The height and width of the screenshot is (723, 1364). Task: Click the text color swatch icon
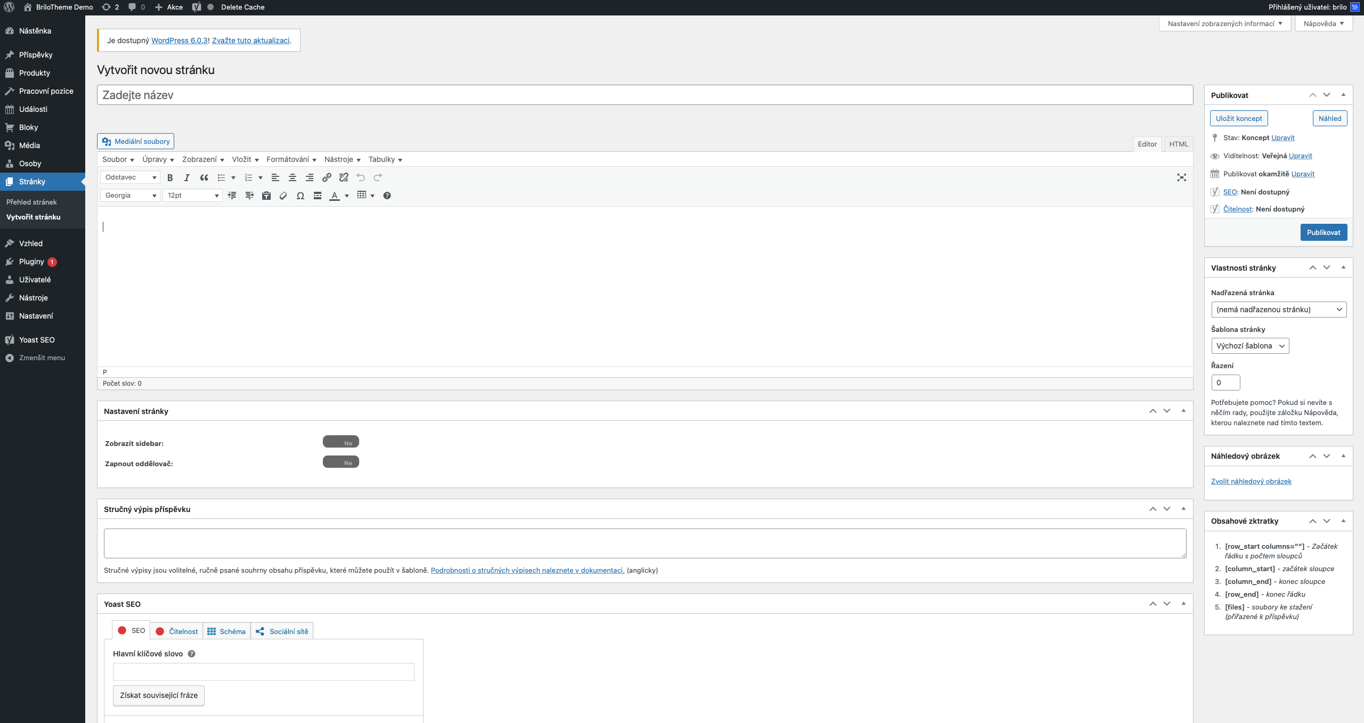(334, 196)
